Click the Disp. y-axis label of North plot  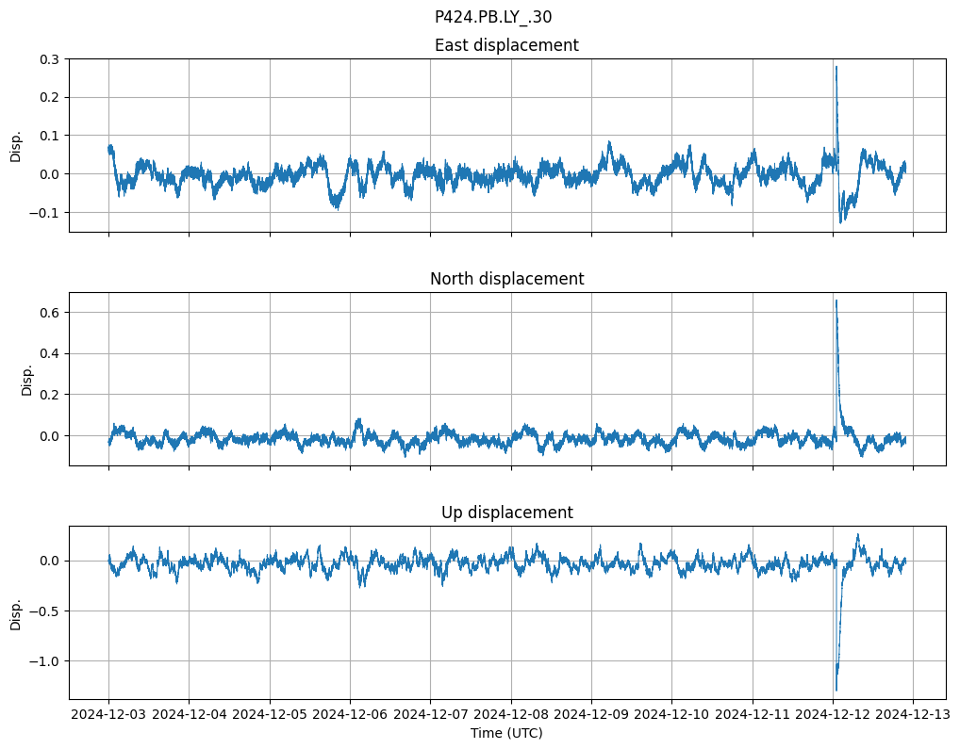click(27, 379)
